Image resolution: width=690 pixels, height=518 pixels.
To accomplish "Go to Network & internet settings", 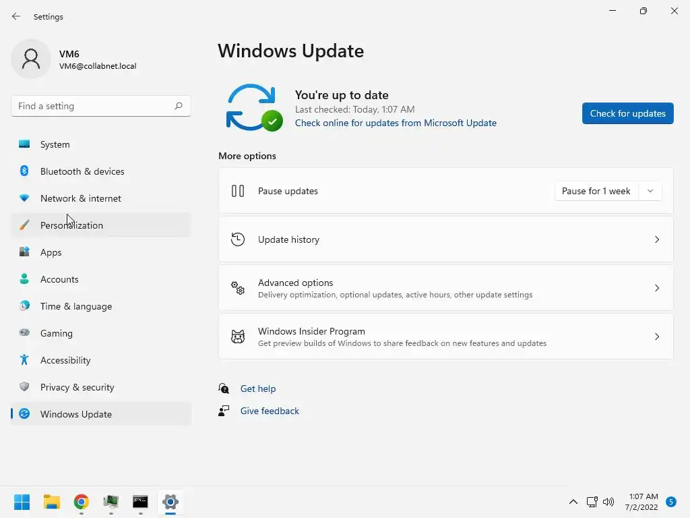I will click(101, 198).
